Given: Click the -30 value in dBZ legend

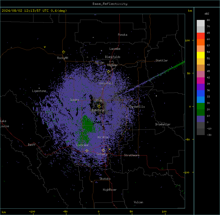Looking at the screenshot, I should point(209,135).
